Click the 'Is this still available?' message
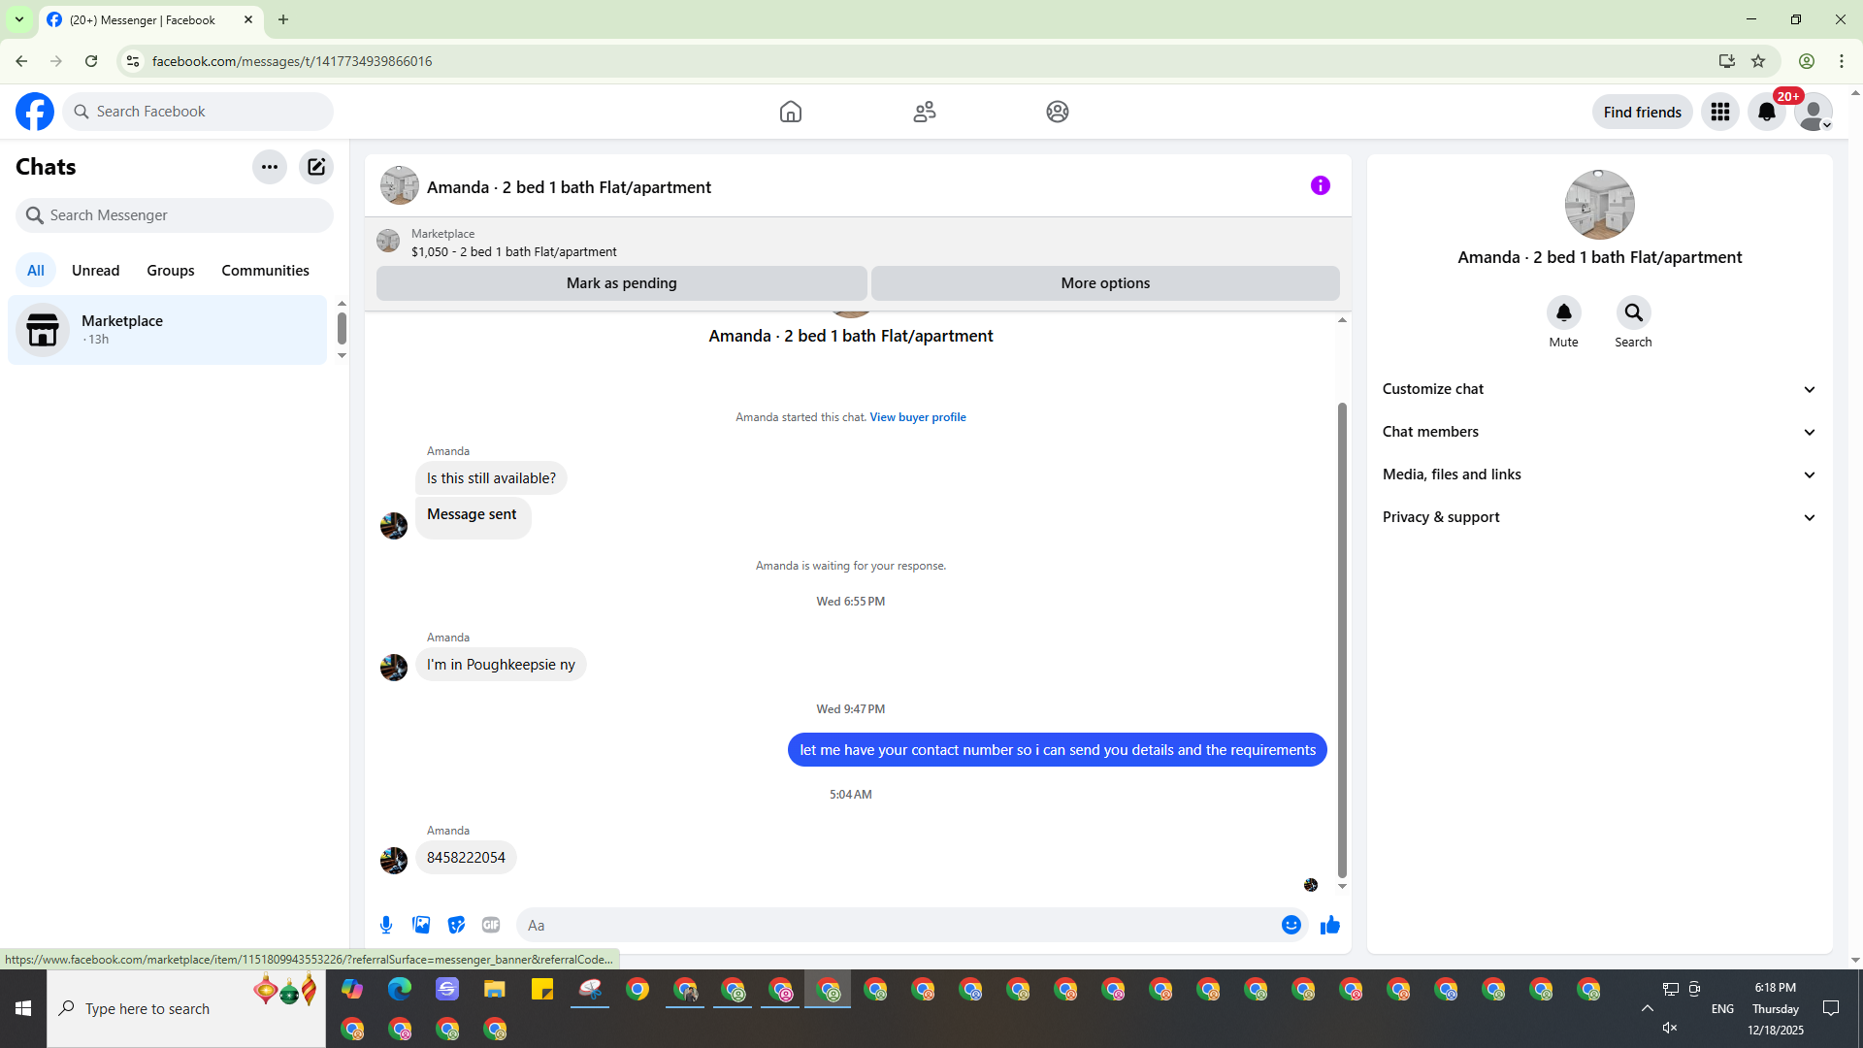The height and width of the screenshot is (1048, 1863). pyautogui.click(x=491, y=478)
